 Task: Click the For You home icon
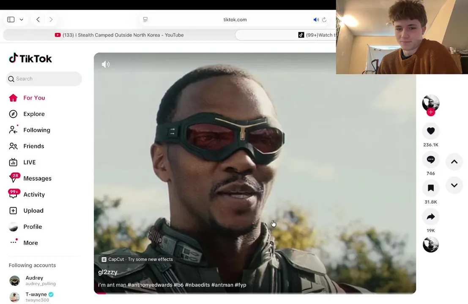13,98
